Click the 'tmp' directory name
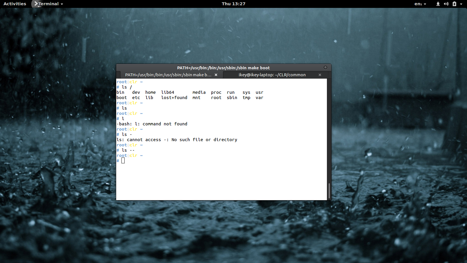467x263 pixels. 247,98
